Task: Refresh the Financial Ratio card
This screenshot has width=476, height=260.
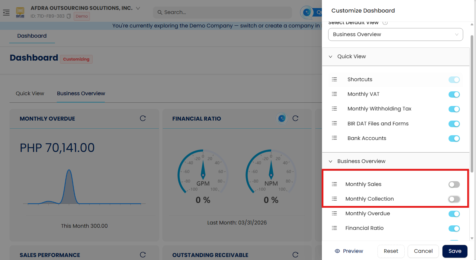Action: (x=295, y=119)
